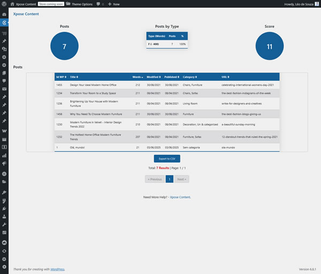The width and height of the screenshot is (321, 274).
Task: Open the shopping cart sidebar icon
Action: point(4,33)
